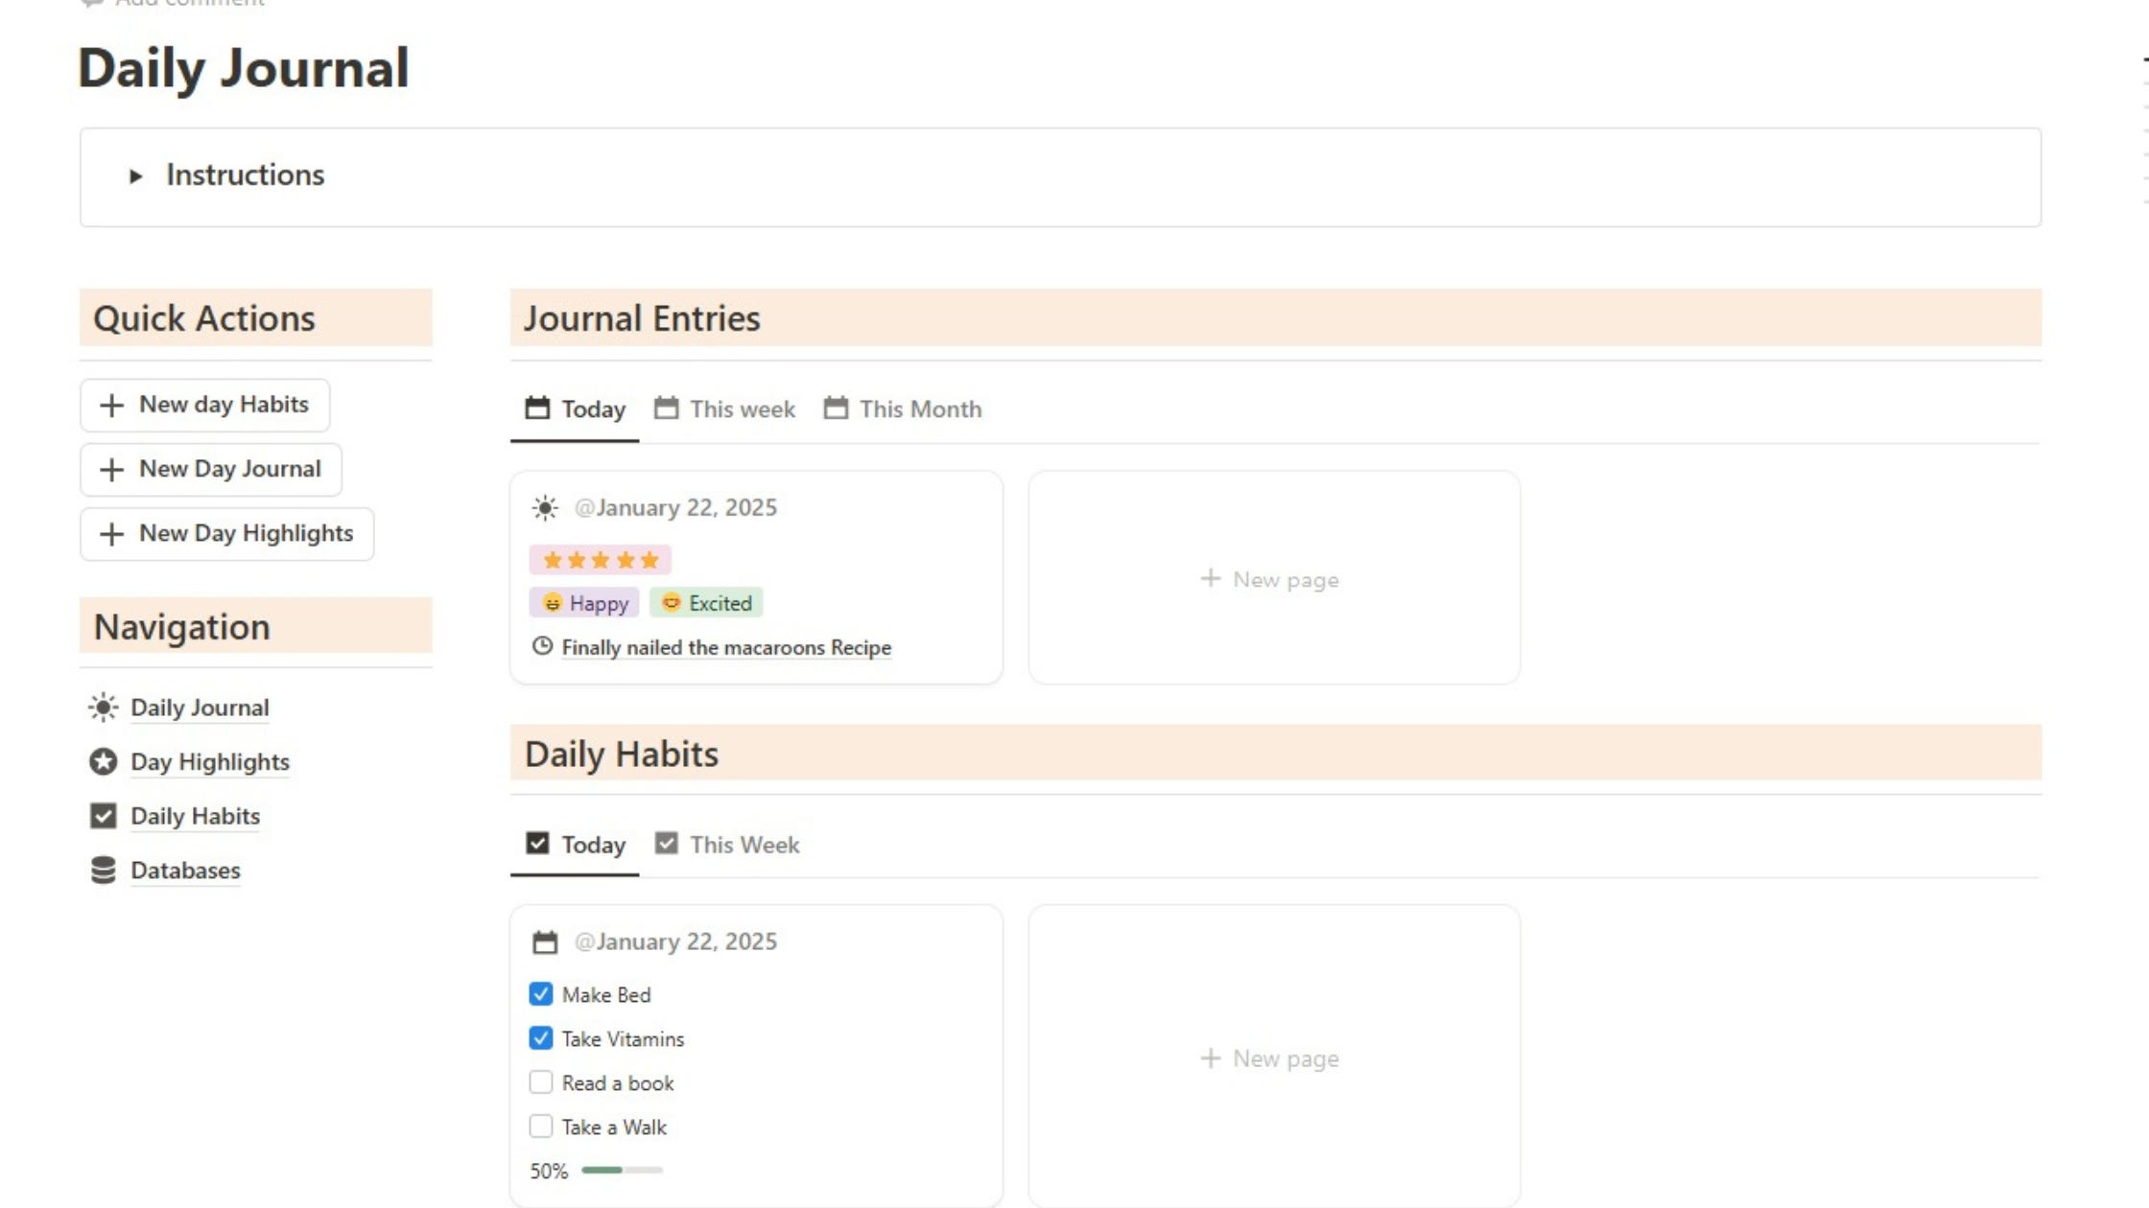The height and width of the screenshot is (1208, 2149).
Task: Open the Finally nailed the macaroons Recipe link
Action: (x=726, y=648)
